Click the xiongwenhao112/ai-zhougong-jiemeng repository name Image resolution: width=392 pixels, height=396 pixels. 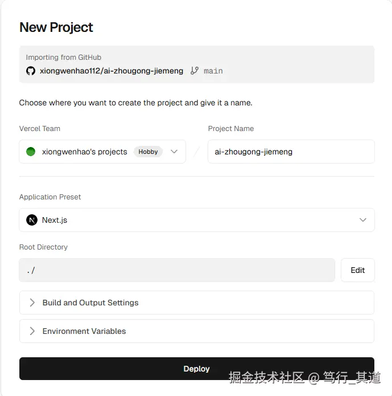click(x=112, y=71)
